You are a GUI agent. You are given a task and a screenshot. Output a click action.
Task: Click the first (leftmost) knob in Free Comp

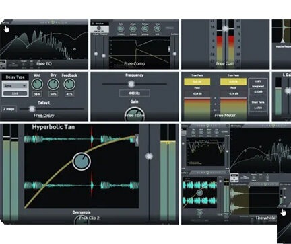click(121, 29)
